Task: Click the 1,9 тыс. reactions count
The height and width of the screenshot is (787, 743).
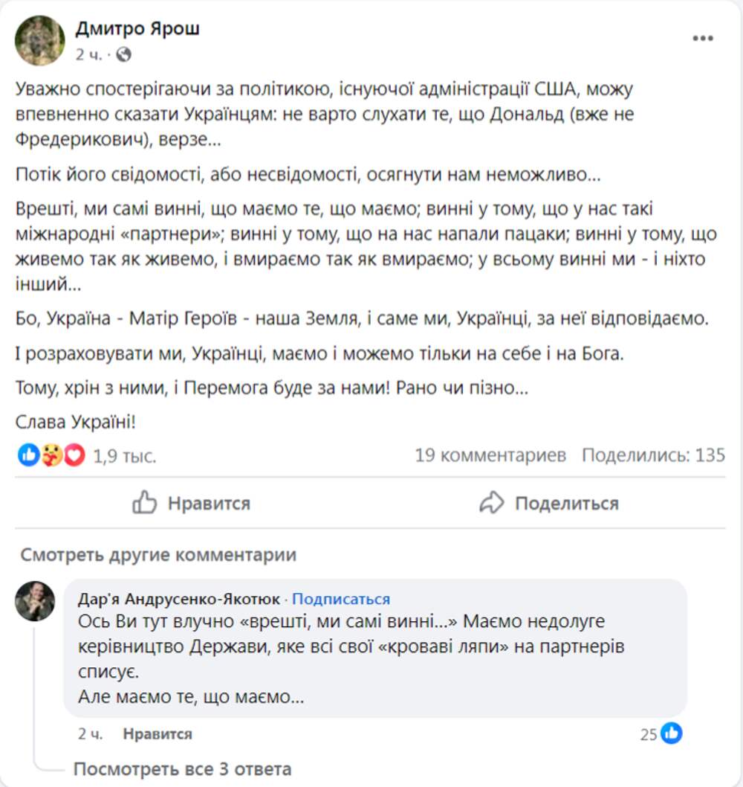Action: point(125,456)
